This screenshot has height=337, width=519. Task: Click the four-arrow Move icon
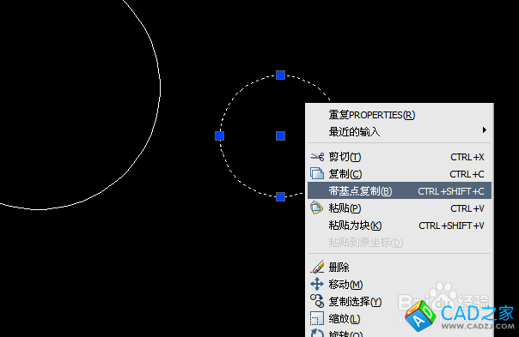click(x=317, y=284)
